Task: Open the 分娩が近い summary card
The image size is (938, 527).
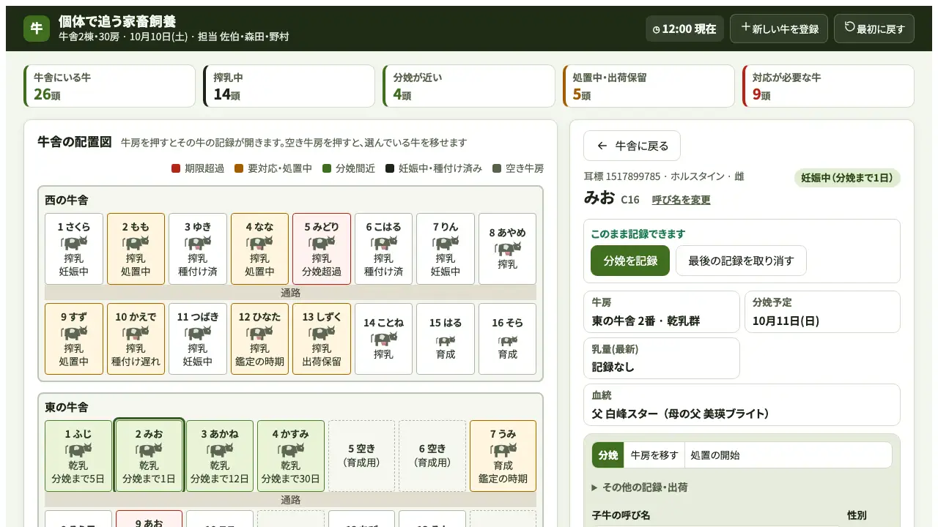Action: coord(469,86)
